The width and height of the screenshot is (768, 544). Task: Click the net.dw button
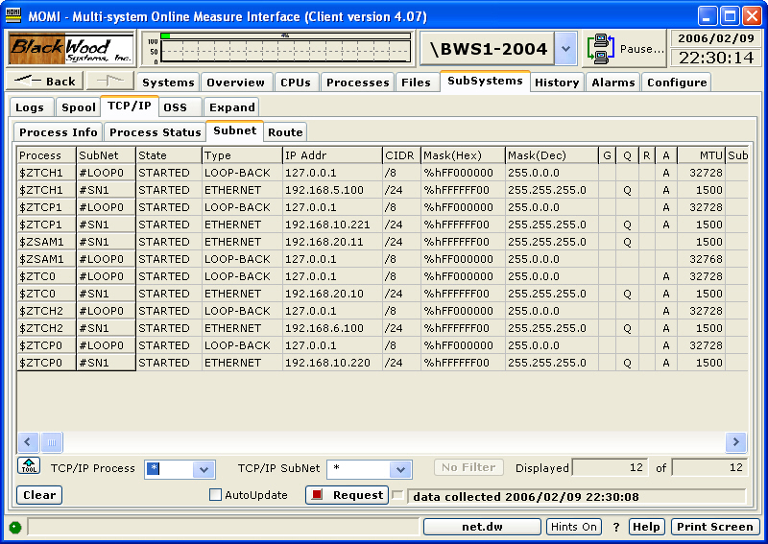click(x=482, y=527)
